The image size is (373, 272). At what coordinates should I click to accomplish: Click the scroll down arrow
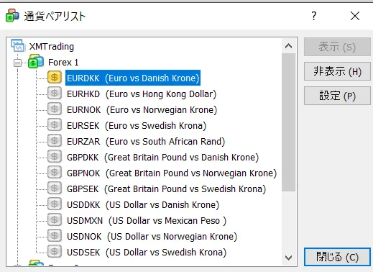pos(289,258)
